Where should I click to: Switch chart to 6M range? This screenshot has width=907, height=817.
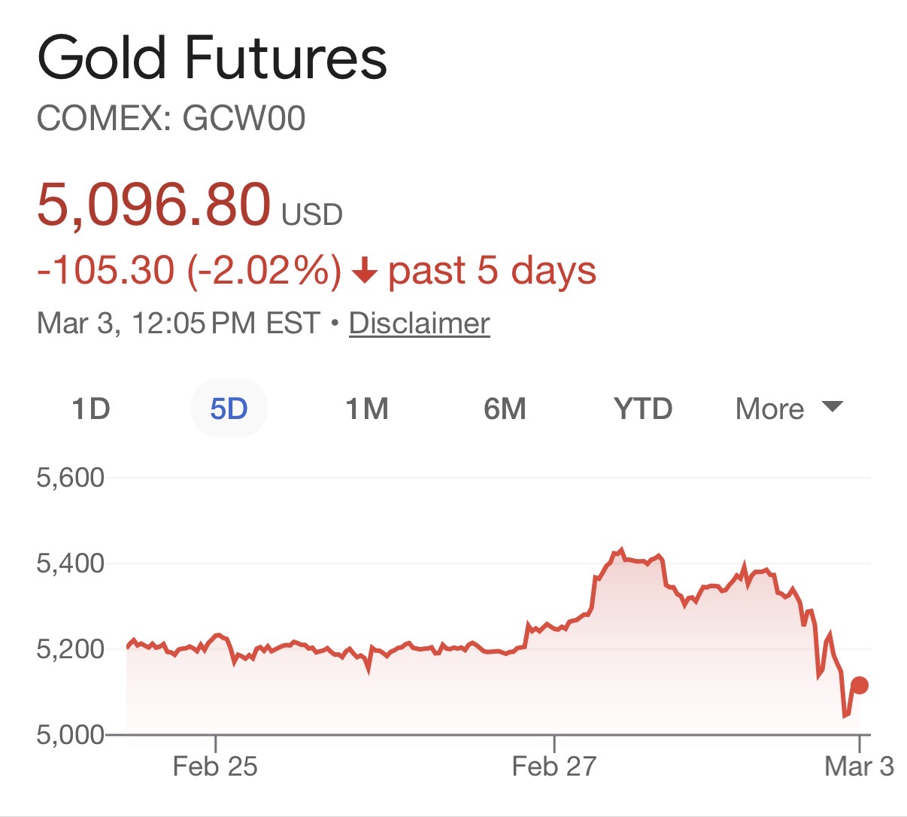click(x=505, y=409)
